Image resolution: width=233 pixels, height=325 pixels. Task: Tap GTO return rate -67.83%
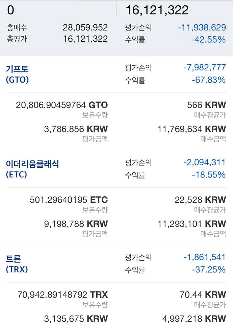(208, 80)
